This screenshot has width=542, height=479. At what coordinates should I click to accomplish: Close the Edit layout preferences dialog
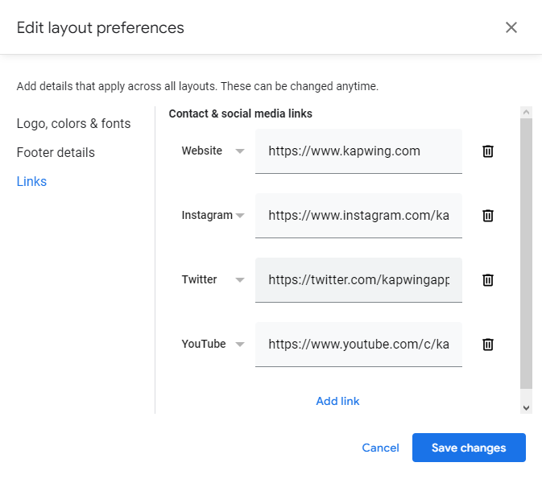tap(511, 27)
